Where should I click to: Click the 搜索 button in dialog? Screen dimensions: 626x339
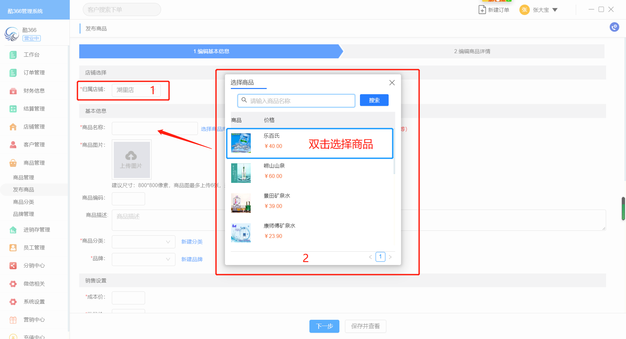pos(374,100)
